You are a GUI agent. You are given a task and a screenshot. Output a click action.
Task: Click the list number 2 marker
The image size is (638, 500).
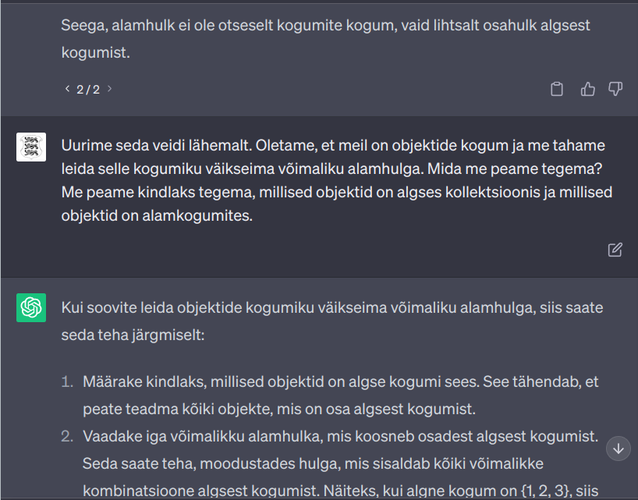point(68,437)
